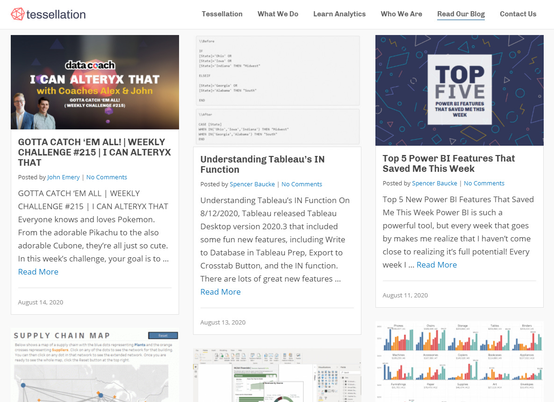Open the I Can Alteryx That thumbnail
Image resolution: width=554 pixels, height=402 pixels.
(95, 82)
